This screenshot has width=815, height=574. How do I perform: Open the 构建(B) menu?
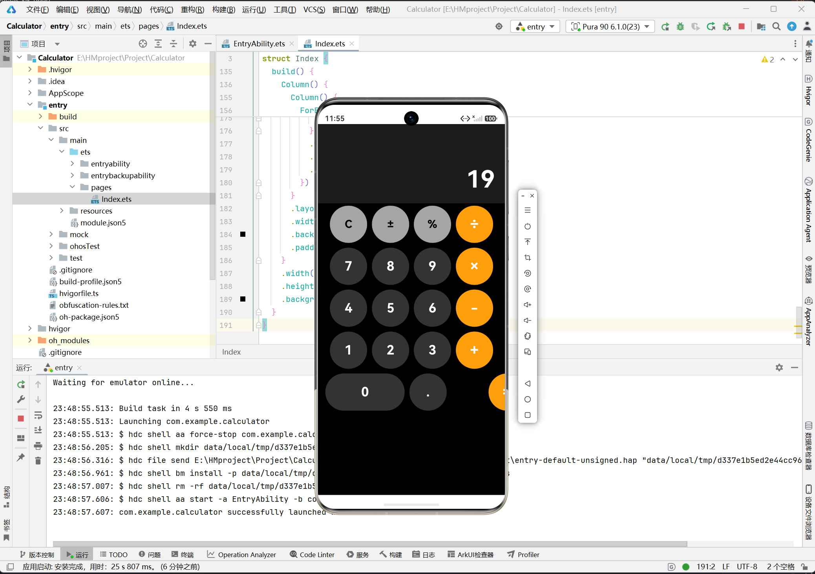pos(223,9)
